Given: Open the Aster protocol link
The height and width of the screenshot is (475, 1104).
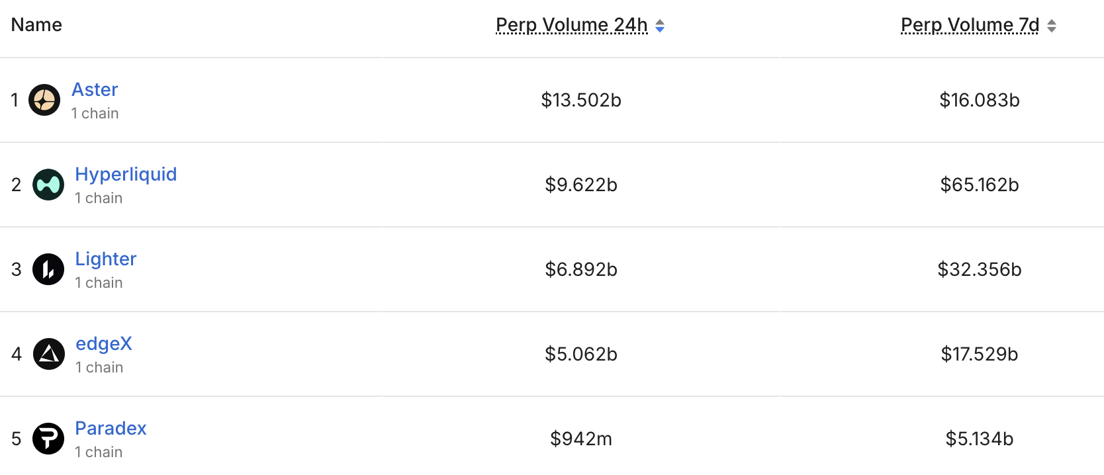Looking at the screenshot, I should 95,89.
